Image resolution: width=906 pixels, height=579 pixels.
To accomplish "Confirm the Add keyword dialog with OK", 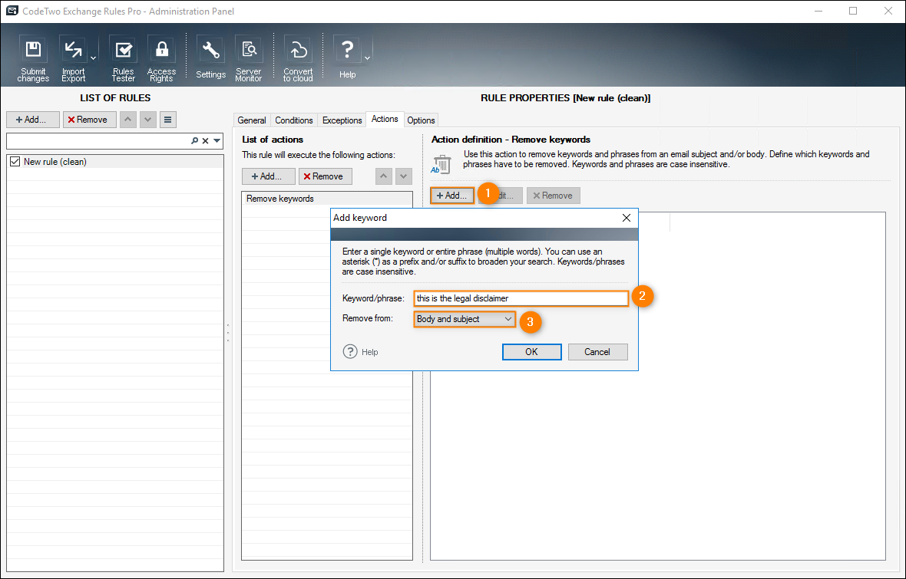I will click(x=531, y=351).
